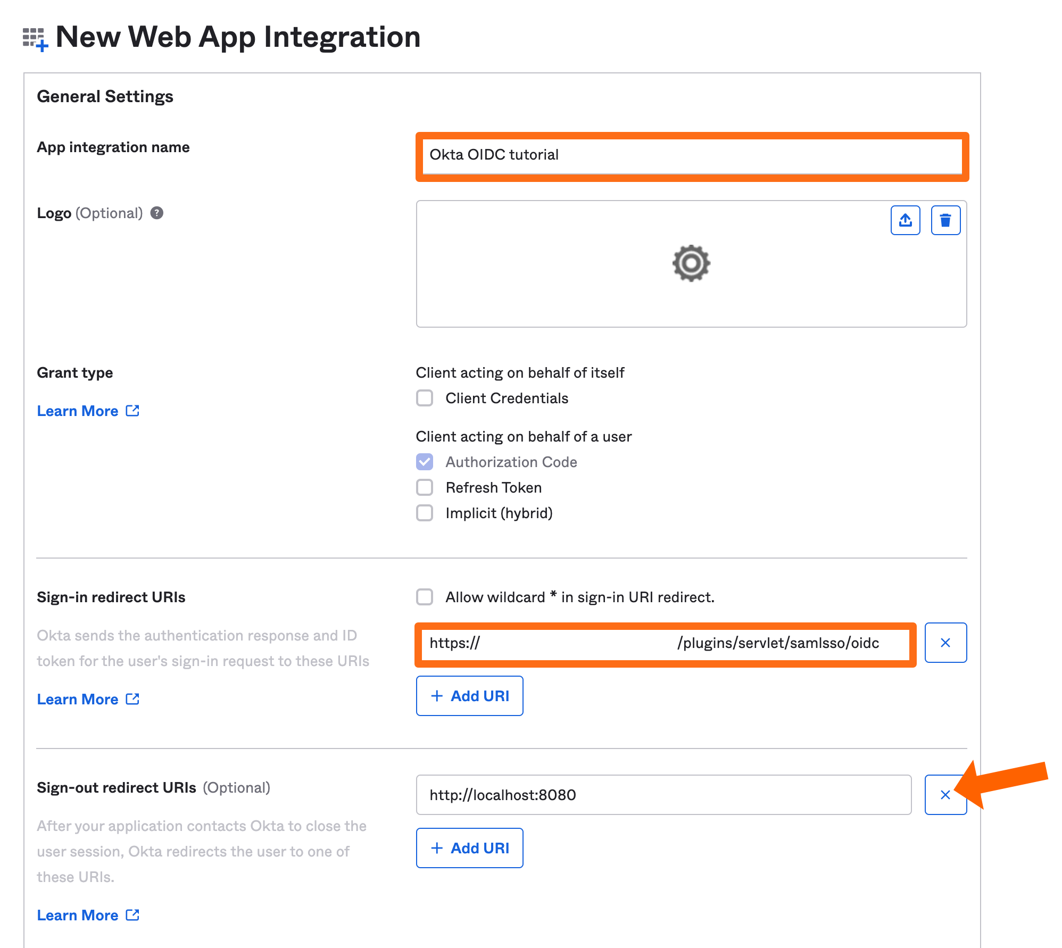
Task: Click the trash icon to delete logo
Action: tap(945, 220)
